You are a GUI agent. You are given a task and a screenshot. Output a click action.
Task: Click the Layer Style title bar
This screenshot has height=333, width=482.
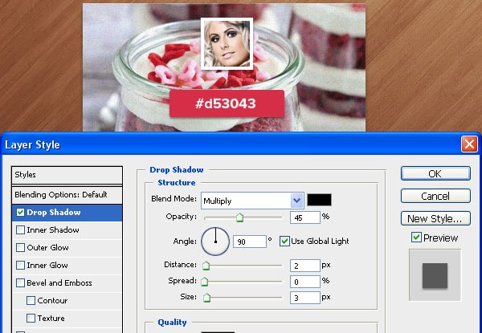pos(231,144)
